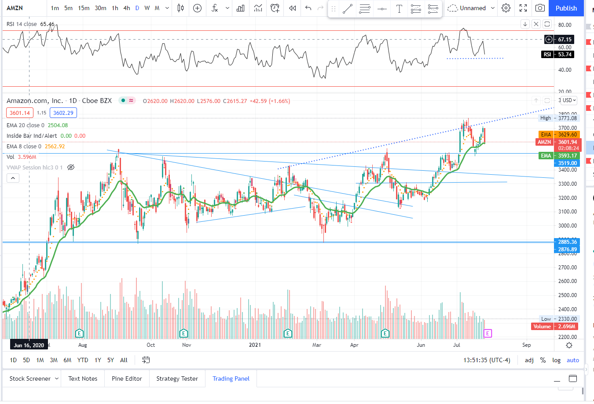
Task: Set date range to YTD
Action: tap(83, 360)
